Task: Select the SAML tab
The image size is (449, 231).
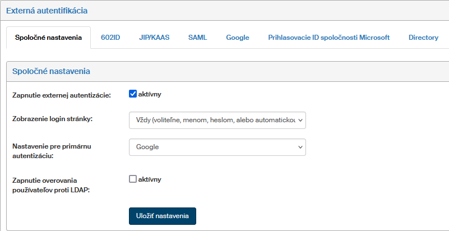Action: [197, 38]
